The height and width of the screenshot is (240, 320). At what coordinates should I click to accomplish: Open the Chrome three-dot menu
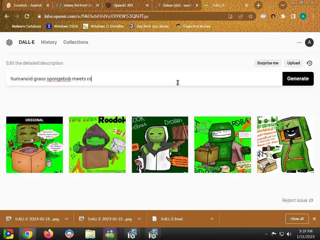click(x=313, y=16)
